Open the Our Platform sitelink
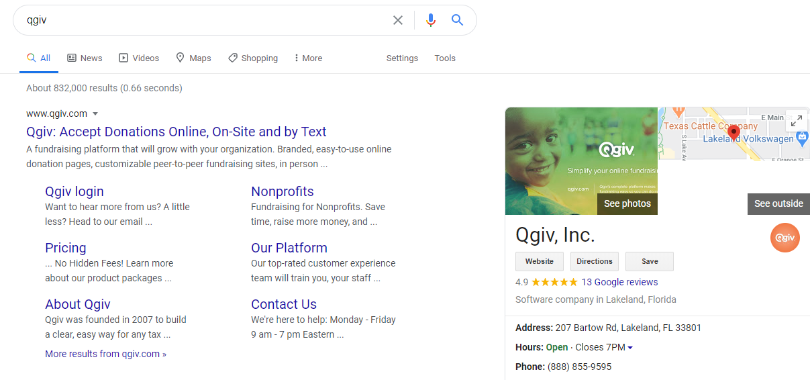Image resolution: width=810 pixels, height=380 pixels. [289, 248]
